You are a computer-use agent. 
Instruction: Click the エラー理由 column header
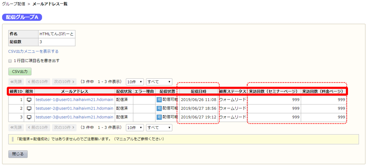[x=144, y=91]
